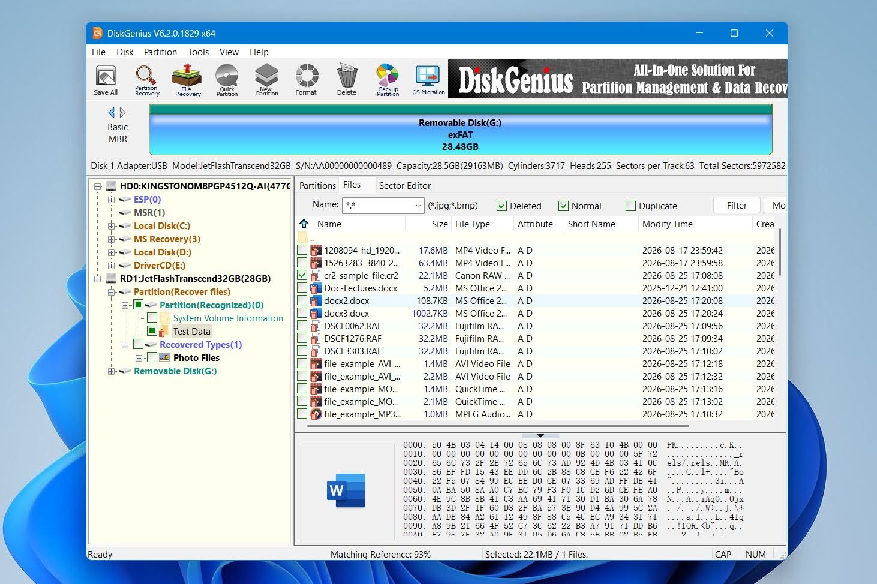Click the System Volume Information folder icon
Screen dimensions: 877x584
coord(164,318)
